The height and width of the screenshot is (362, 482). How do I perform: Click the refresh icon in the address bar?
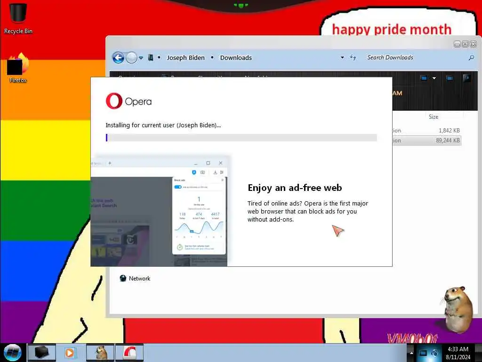point(353,58)
